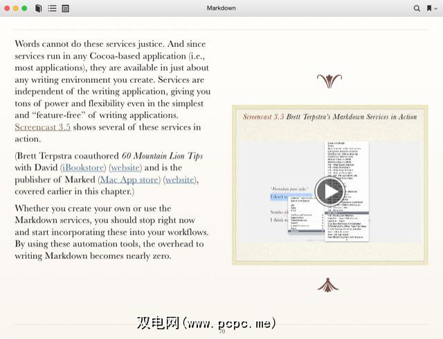Click the italic title 60 Mountain Lion Tips
The image size is (443, 339).
pos(162,156)
